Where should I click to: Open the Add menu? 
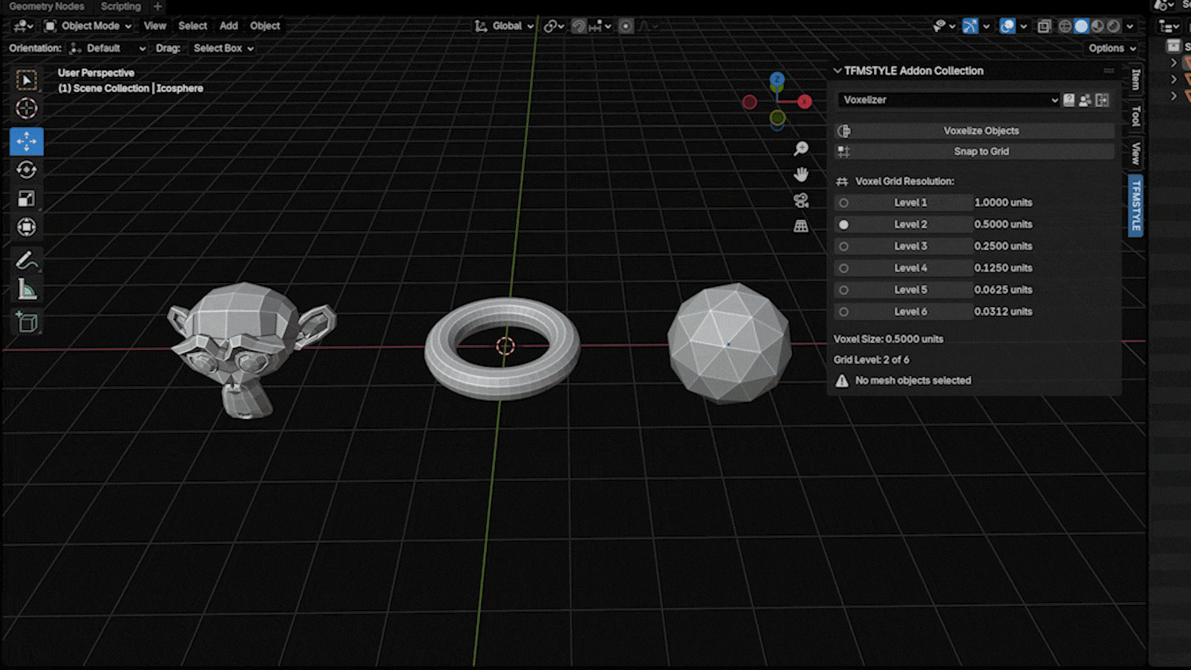point(228,26)
